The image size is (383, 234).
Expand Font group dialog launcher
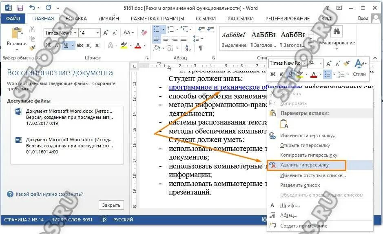[147, 58]
